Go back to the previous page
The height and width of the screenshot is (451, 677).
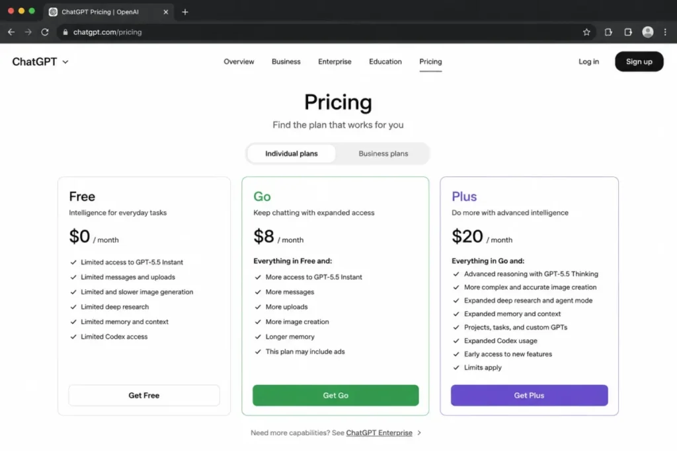tap(11, 32)
